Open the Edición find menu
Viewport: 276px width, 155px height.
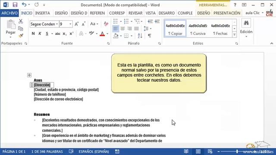tap(246, 28)
